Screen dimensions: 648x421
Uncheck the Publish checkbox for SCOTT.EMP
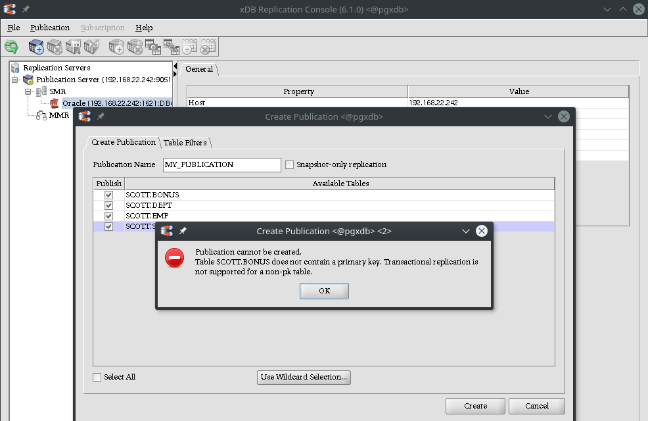pos(108,216)
